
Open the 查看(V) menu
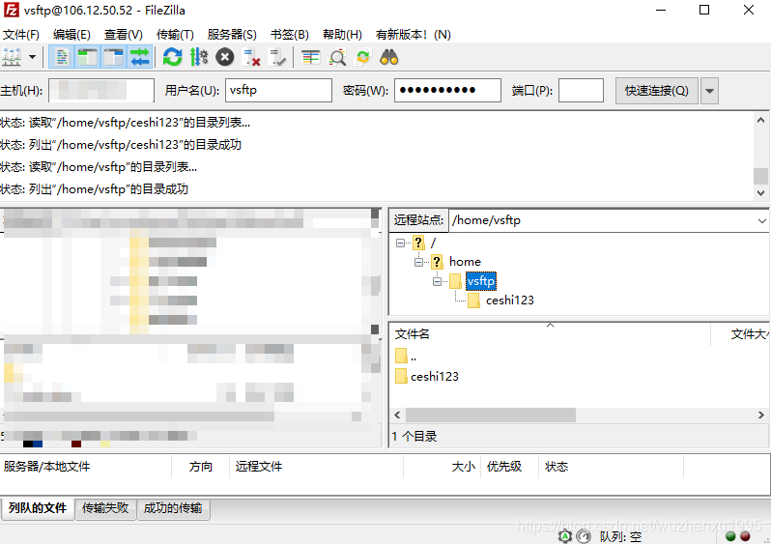[124, 35]
